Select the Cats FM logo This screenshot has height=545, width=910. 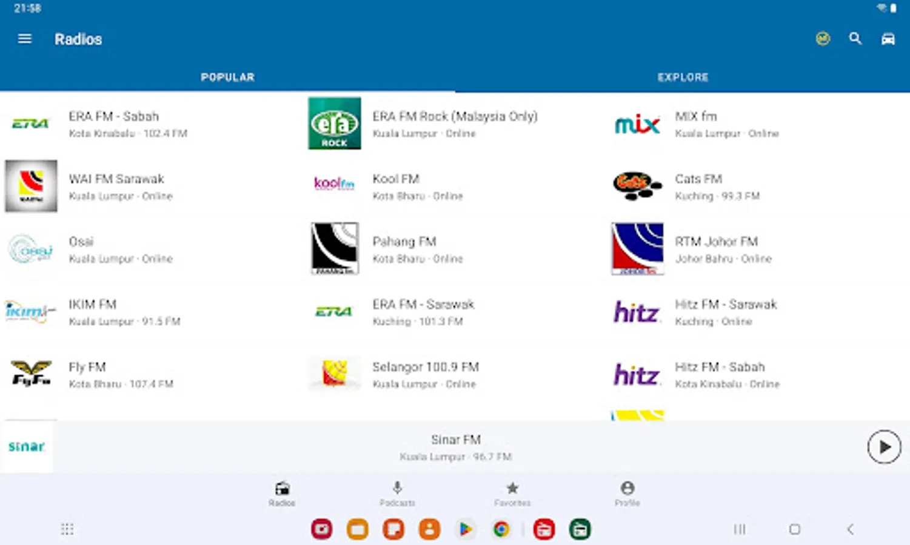click(637, 186)
